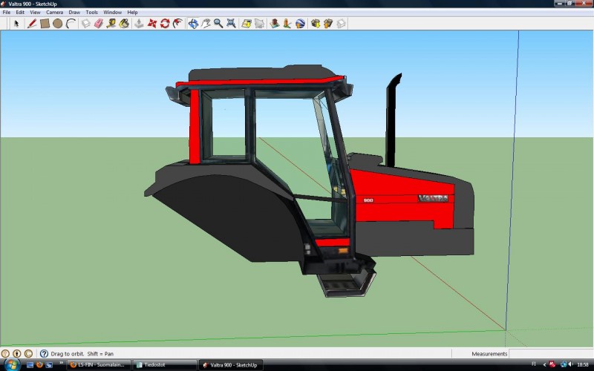Click the second status bar circle icon

coord(16,354)
